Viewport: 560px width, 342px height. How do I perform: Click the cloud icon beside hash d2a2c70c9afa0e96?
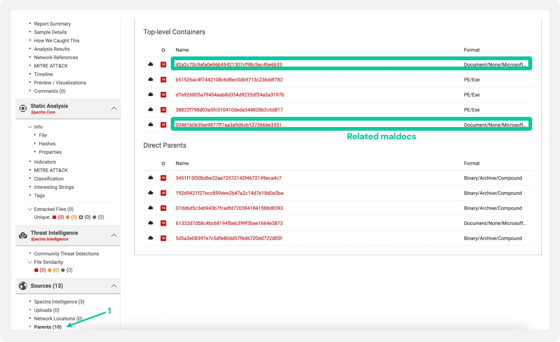pos(150,64)
